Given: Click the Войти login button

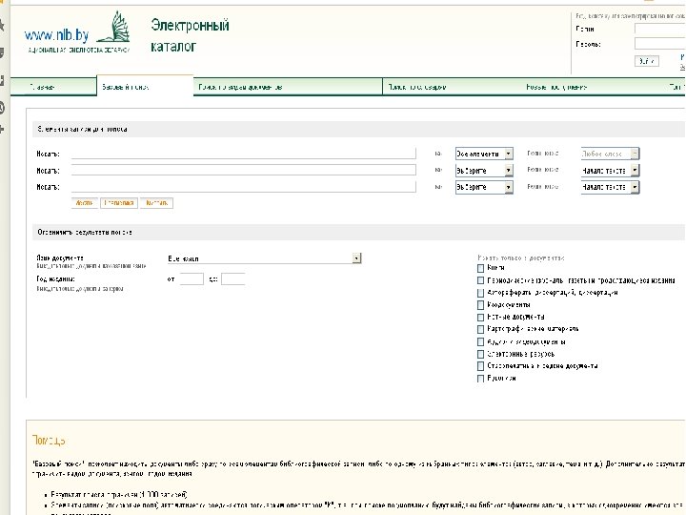Looking at the screenshot, I should coord(646,61).
